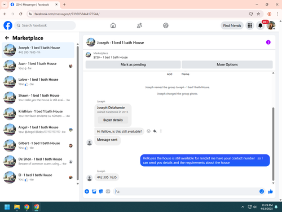
Task: Click the chat header name 'Joseph · 1 bed 1 bath House'
Action: [120, 43]
